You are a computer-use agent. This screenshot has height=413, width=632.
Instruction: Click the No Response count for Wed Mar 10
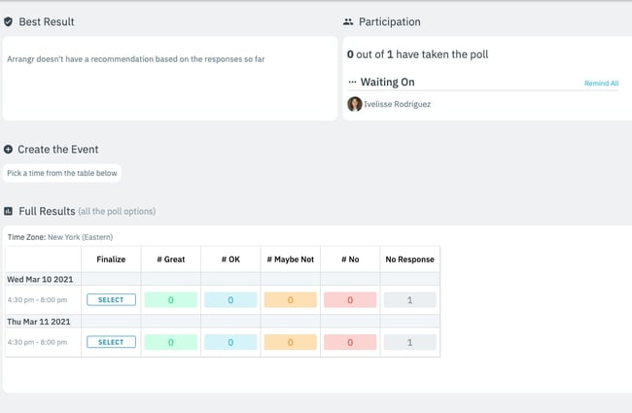[409, 300]
